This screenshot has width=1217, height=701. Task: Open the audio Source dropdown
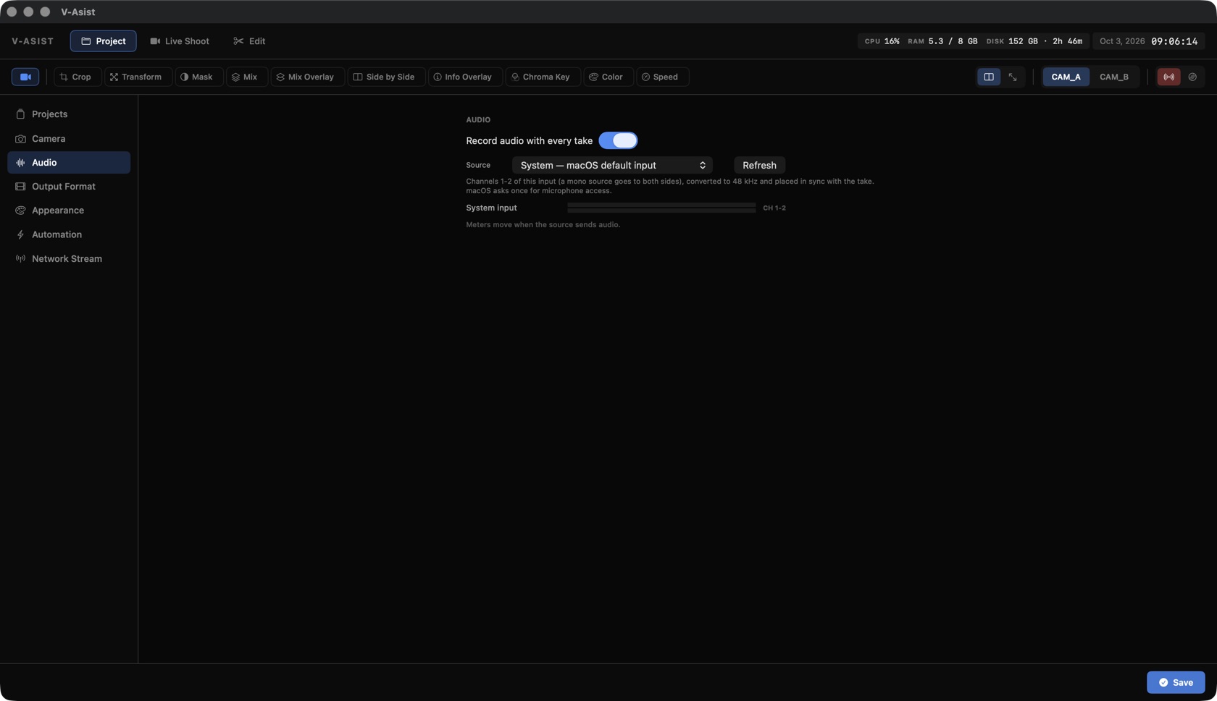tap(612, 165)
